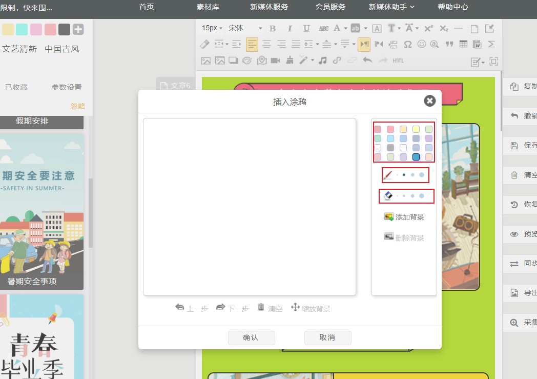The width and height of the screenshot is (537, 379).
Task: Open the emoji insertion icon
Action: (x=422, y=44)
